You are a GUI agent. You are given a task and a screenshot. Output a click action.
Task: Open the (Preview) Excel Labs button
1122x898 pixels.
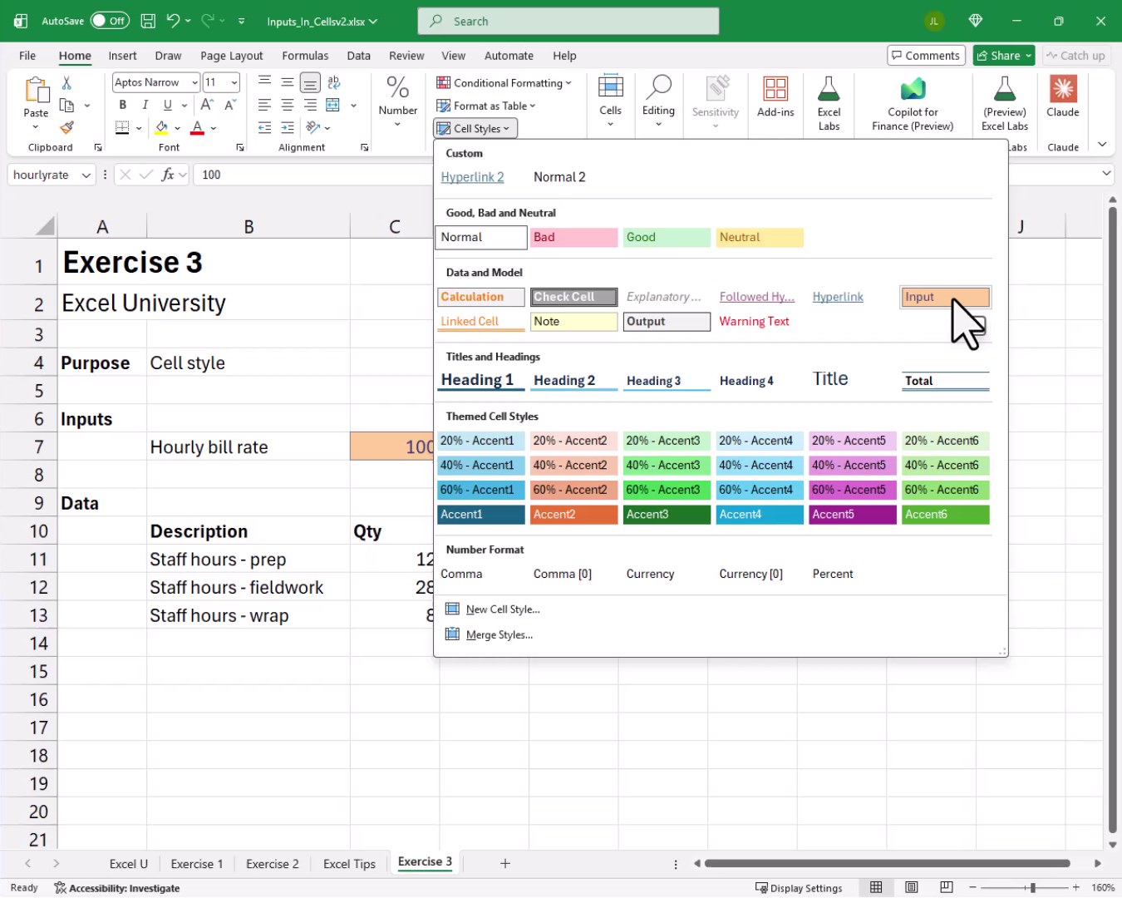tap(1005, 103)
